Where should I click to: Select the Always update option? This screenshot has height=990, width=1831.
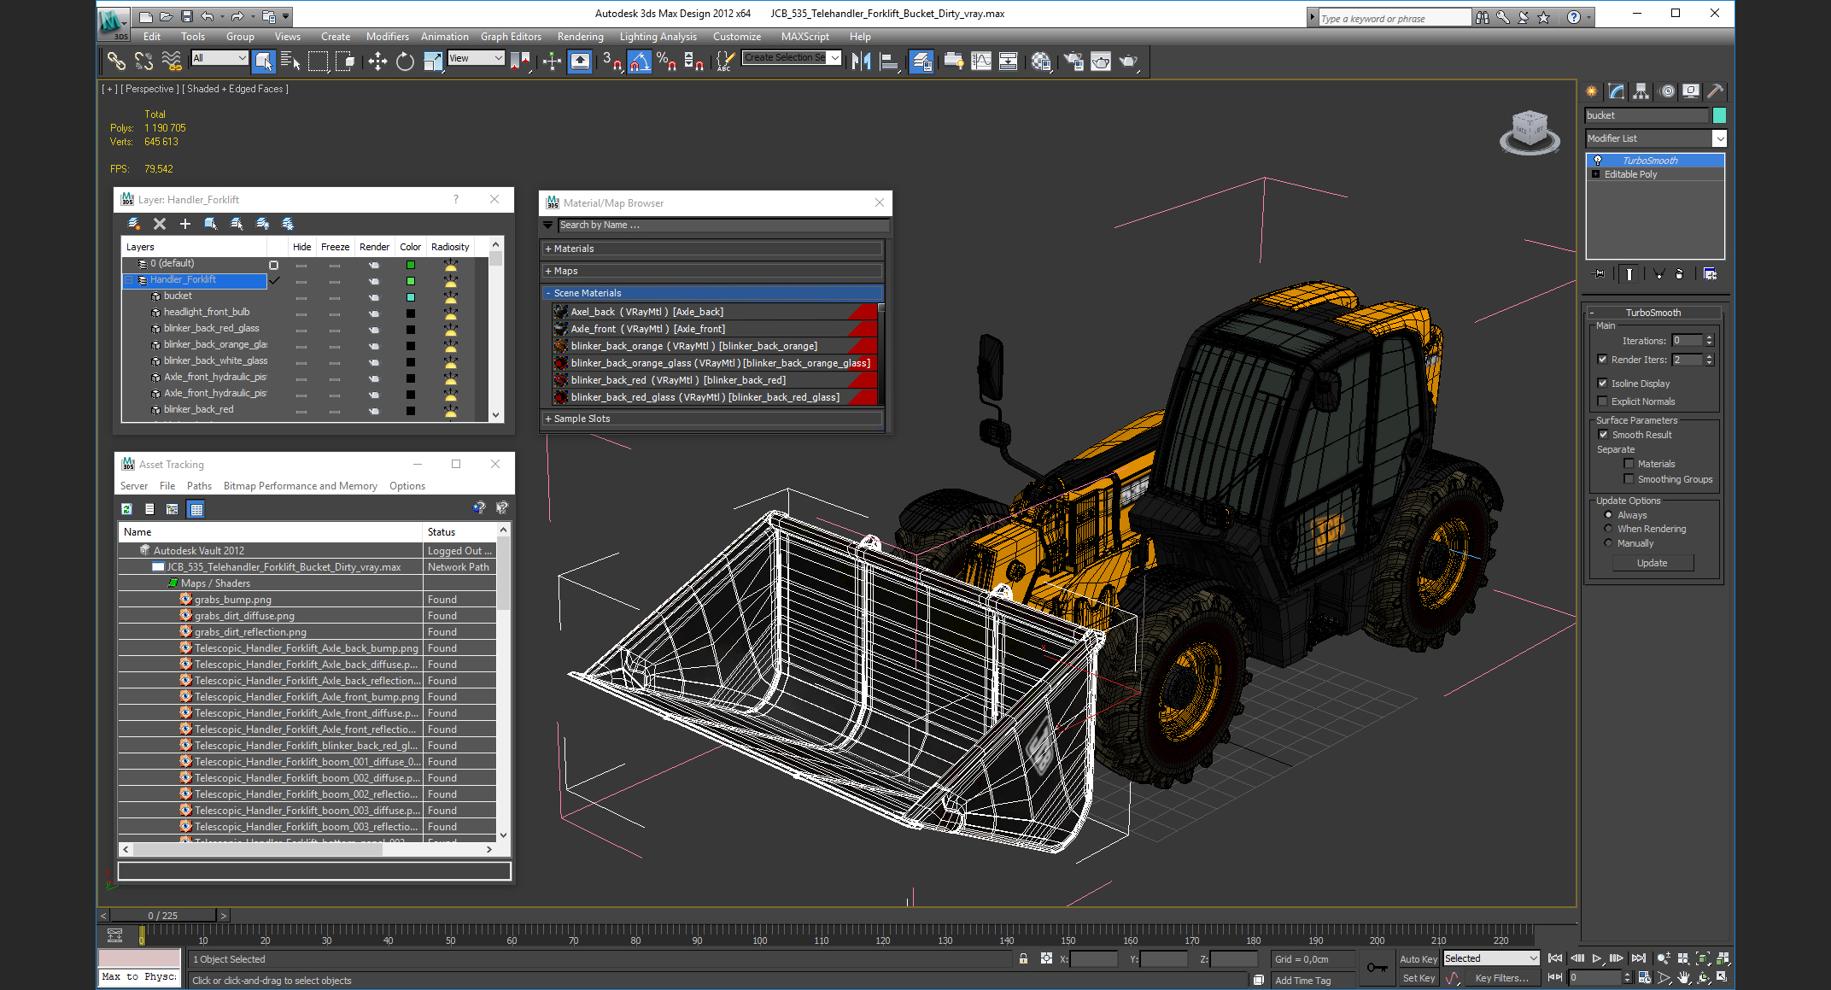click(x=1609, y=515)
